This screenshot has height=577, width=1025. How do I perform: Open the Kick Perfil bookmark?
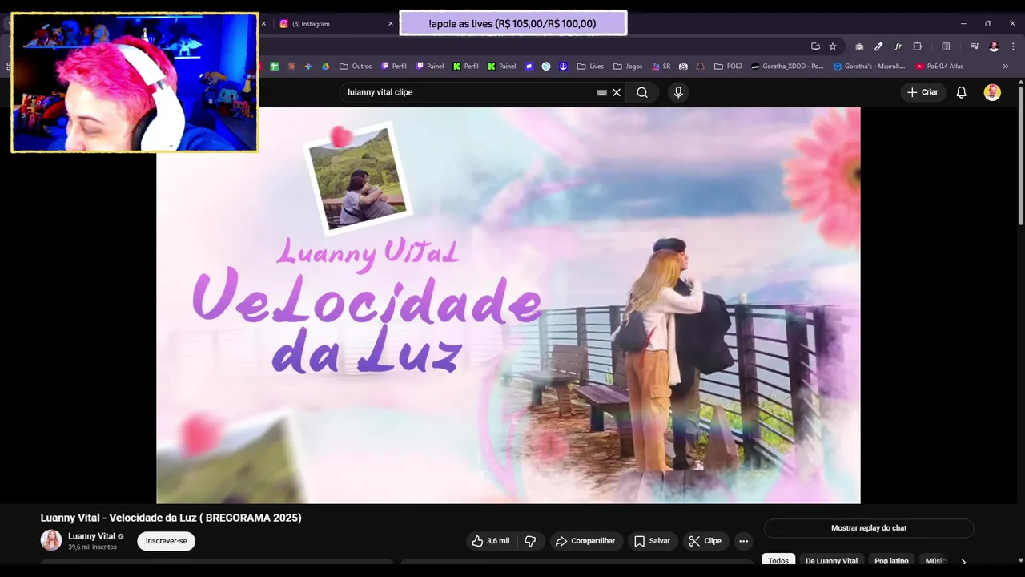(465, 67)
